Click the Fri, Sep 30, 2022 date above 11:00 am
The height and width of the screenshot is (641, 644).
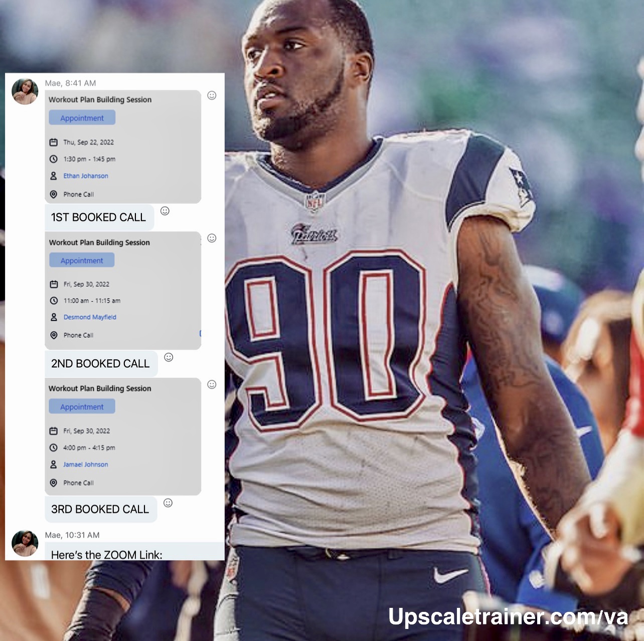pos(86,284)
